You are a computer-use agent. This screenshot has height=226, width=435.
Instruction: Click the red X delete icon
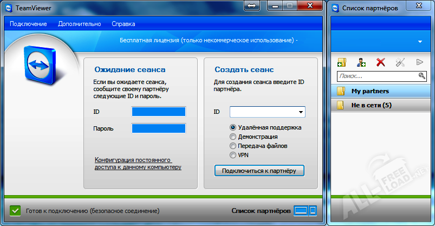pos(380,62)
